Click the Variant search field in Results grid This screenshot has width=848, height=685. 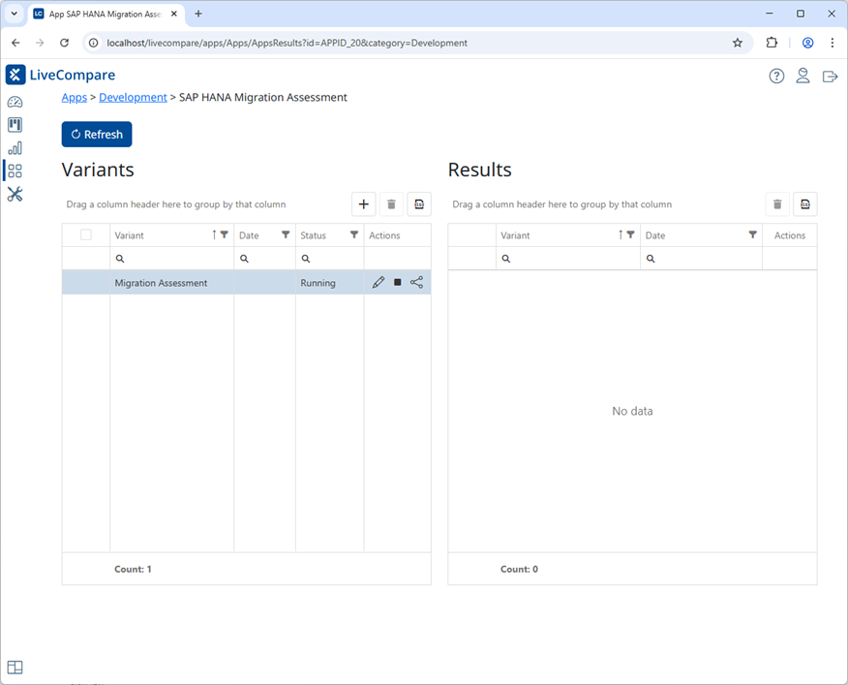[x=568, y=259]
